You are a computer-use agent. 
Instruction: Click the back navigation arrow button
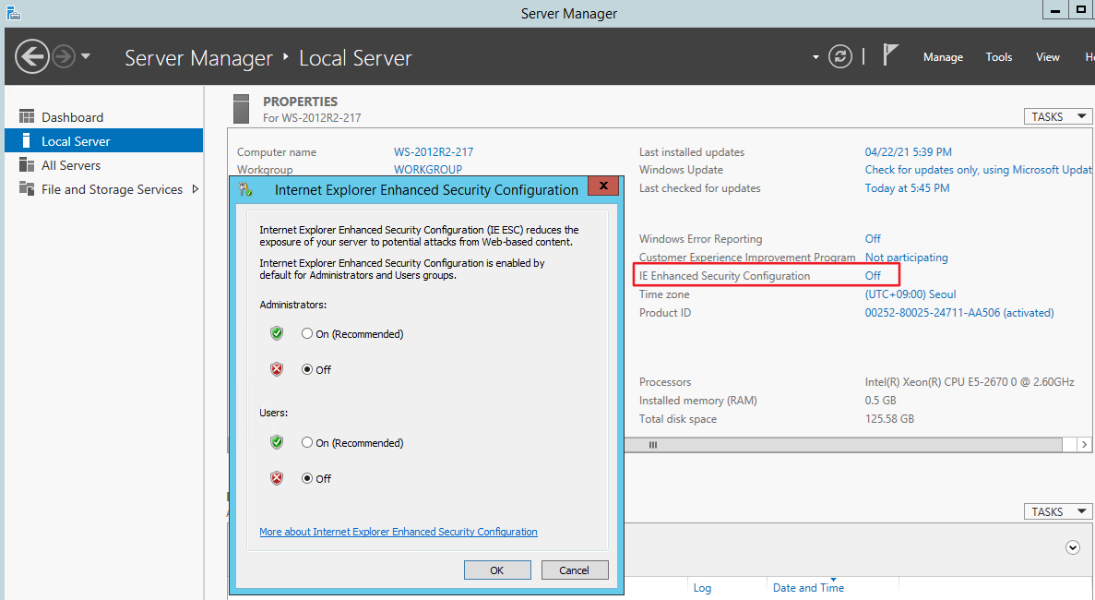[31, 57]
